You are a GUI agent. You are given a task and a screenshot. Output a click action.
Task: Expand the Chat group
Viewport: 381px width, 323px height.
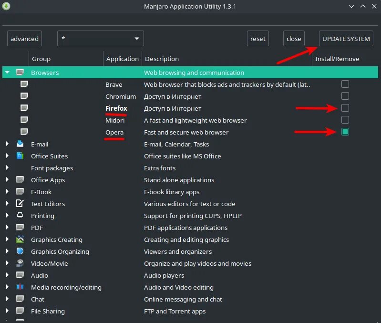point(7,299)
